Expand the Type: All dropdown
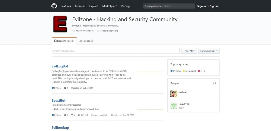 [189, 51]
